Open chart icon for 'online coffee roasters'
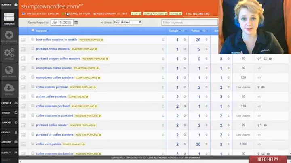This screenshot has width=291, height=163. coord(23,97)
